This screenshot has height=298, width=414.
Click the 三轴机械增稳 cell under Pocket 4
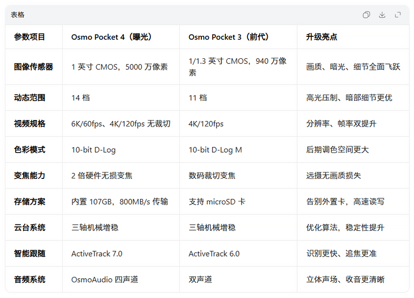pos(94,227)
